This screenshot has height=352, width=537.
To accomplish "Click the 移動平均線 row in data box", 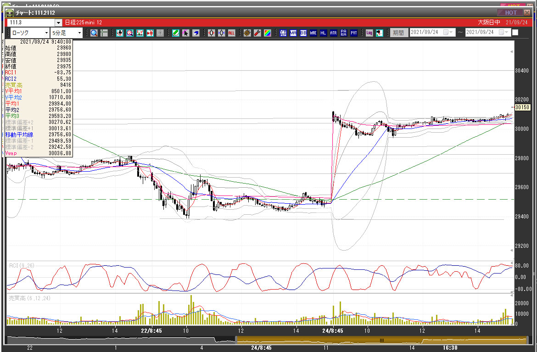I will pyautogui.click(x=38, y=134).
